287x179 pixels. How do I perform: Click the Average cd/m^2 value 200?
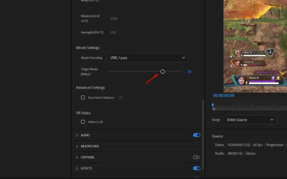(113, 32)
